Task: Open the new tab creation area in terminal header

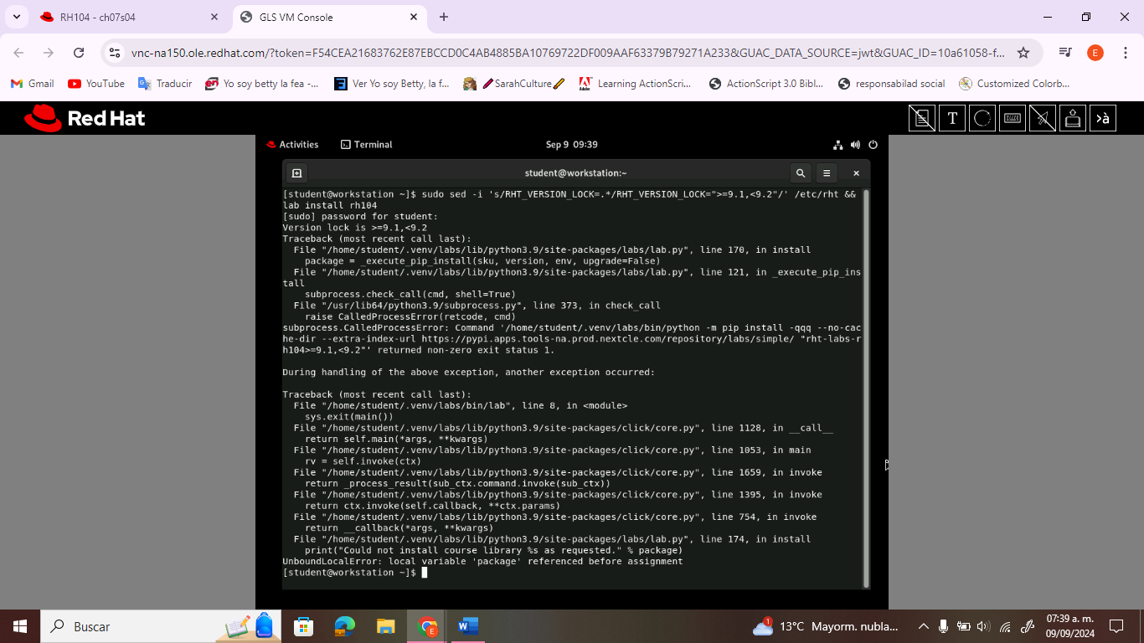Action: point(296,173)
